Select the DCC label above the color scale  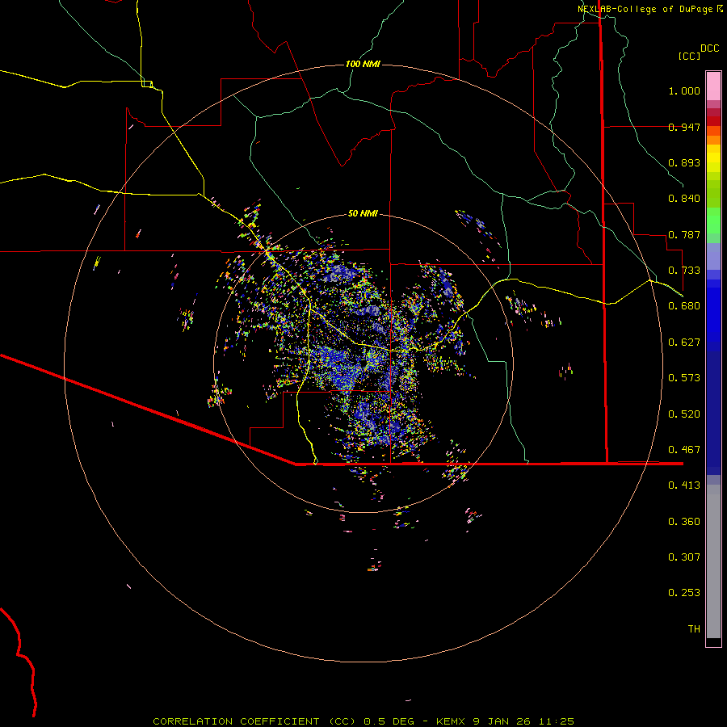[x=710, y=48]
